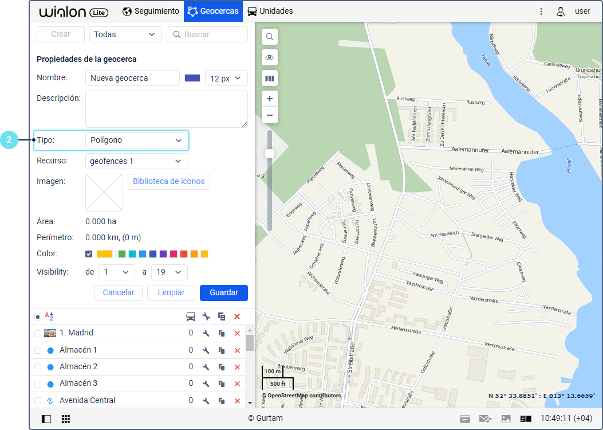Toggle the left panel layout icon

point(46,419)
